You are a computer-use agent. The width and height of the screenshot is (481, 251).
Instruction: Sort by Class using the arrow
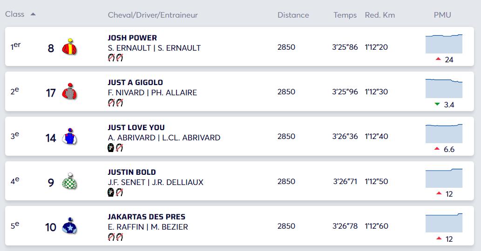pos(33,14)
